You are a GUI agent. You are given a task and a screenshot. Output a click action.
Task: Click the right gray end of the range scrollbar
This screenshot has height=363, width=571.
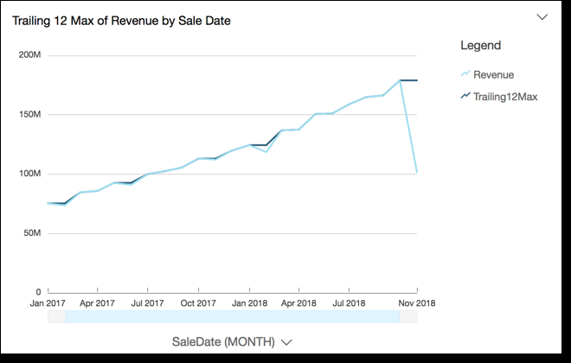point(408,317)
